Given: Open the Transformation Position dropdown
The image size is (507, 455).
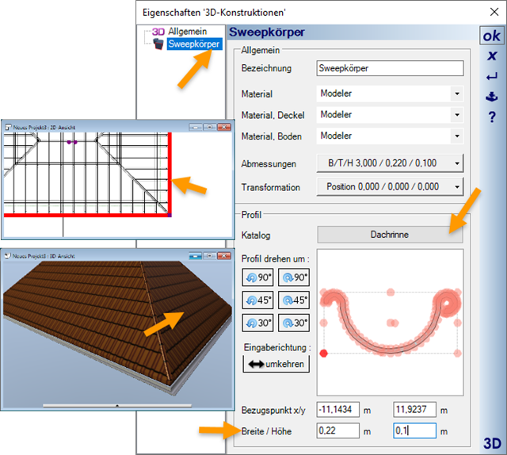Looking at the screenshot, I should pos(389,187).
